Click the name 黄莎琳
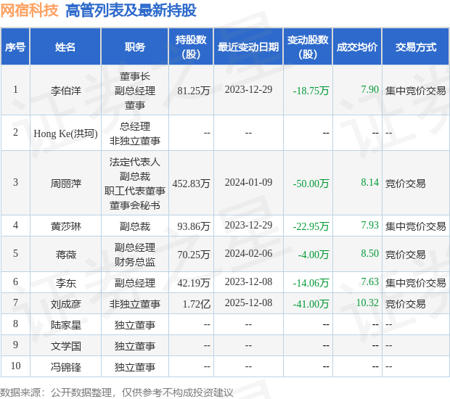 coord(66,226)
